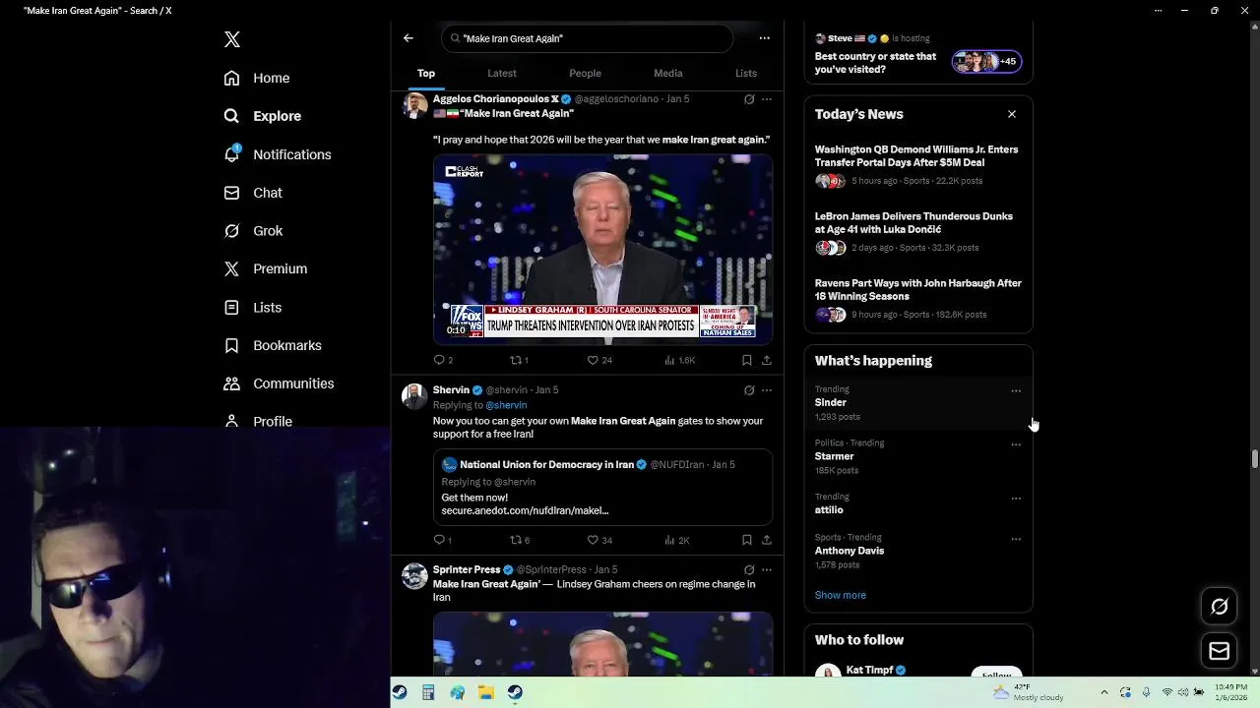
Task: Repost Shervin's post
Action: click(x=520, y=540)
